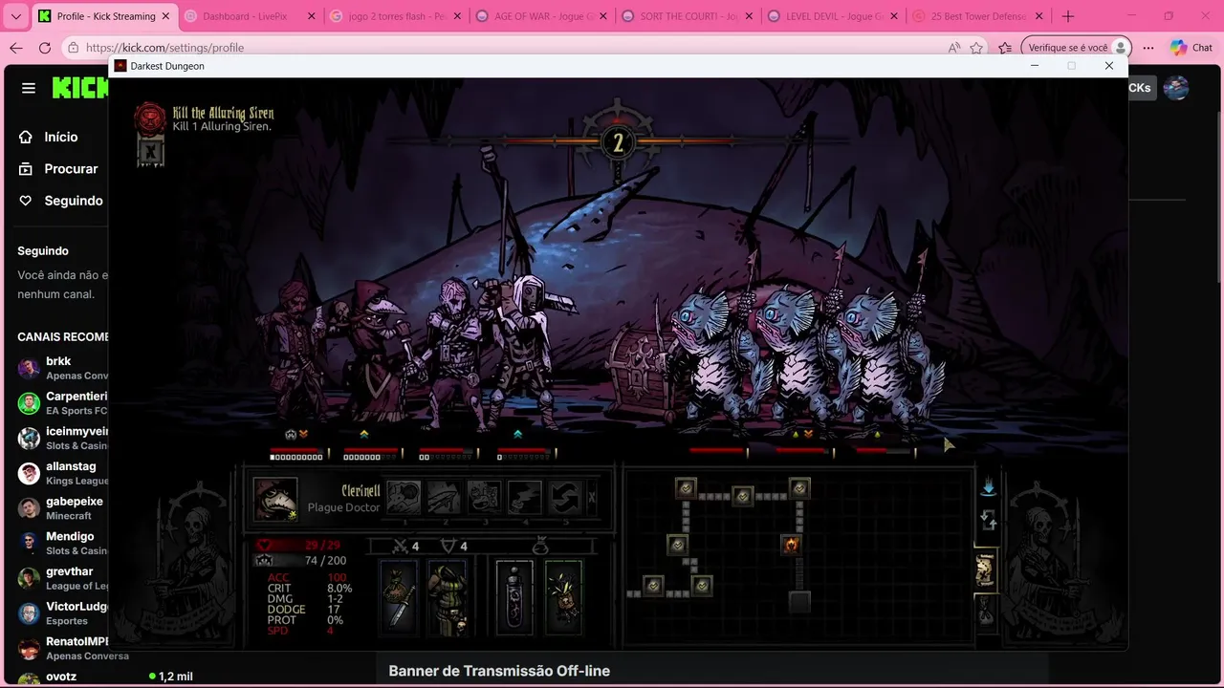Open ovotz recommended channel
Screen dimensions: 1224x688
click(60, 677)
